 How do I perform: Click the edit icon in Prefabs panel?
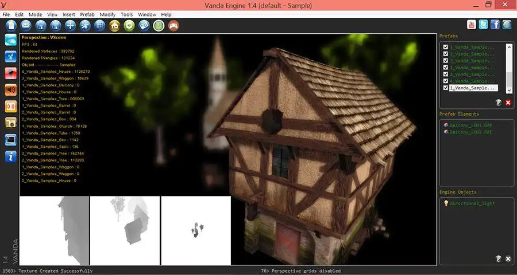click(499, 103)
